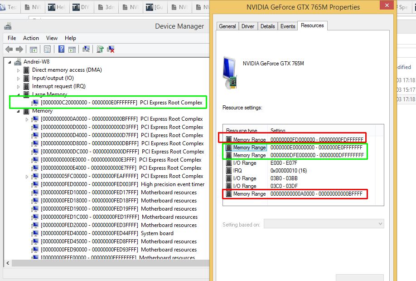Expand the 000000005FC00000 PCI Express Root Complex row
Screen dimensions: 416x281
27,177
